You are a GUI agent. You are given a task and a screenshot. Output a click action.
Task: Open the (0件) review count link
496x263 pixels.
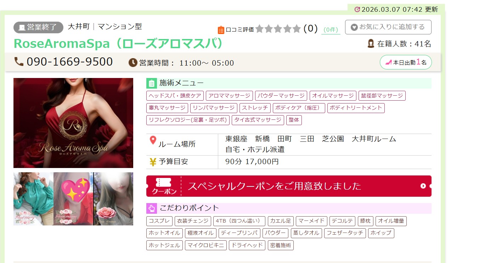pos(331,30)
